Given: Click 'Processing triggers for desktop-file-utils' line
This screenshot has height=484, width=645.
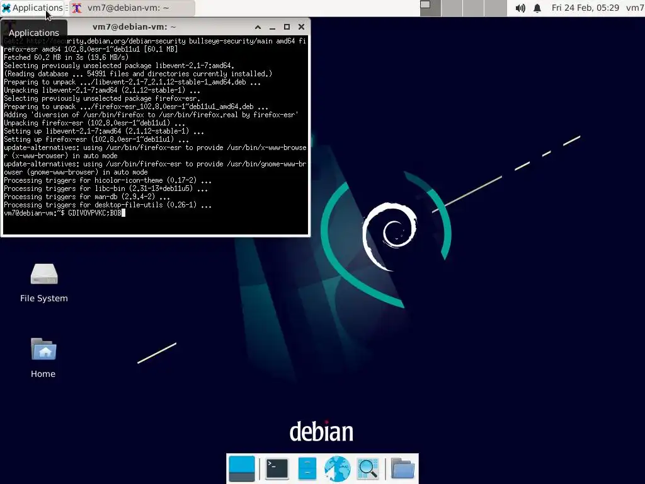Looking at the screenshot, I should point(108,205).
